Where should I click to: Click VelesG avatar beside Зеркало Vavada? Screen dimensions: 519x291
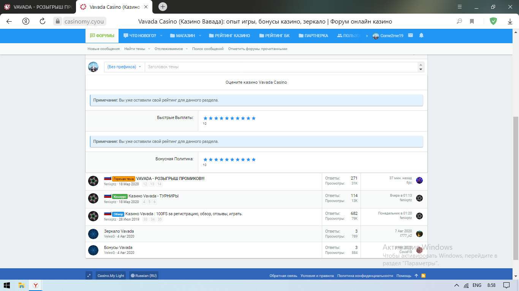pos(93,234)
